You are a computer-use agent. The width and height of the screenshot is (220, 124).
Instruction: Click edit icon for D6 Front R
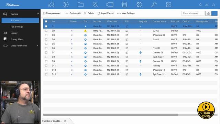126,48
